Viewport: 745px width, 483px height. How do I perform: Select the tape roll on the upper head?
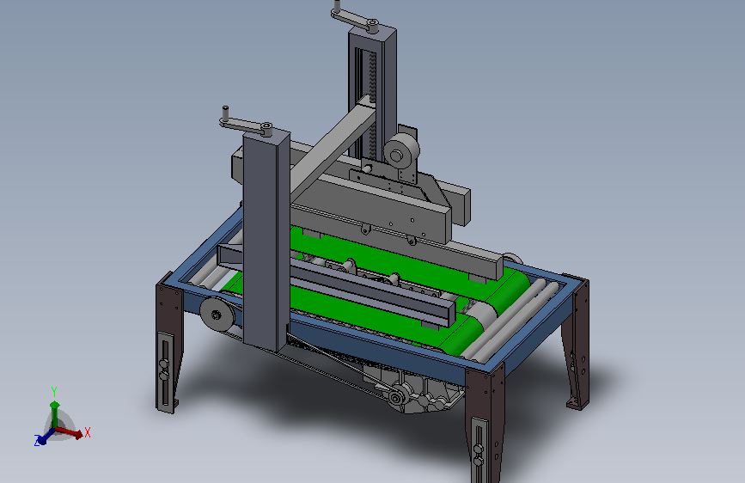pyautogui.click(x=401, y=150)
